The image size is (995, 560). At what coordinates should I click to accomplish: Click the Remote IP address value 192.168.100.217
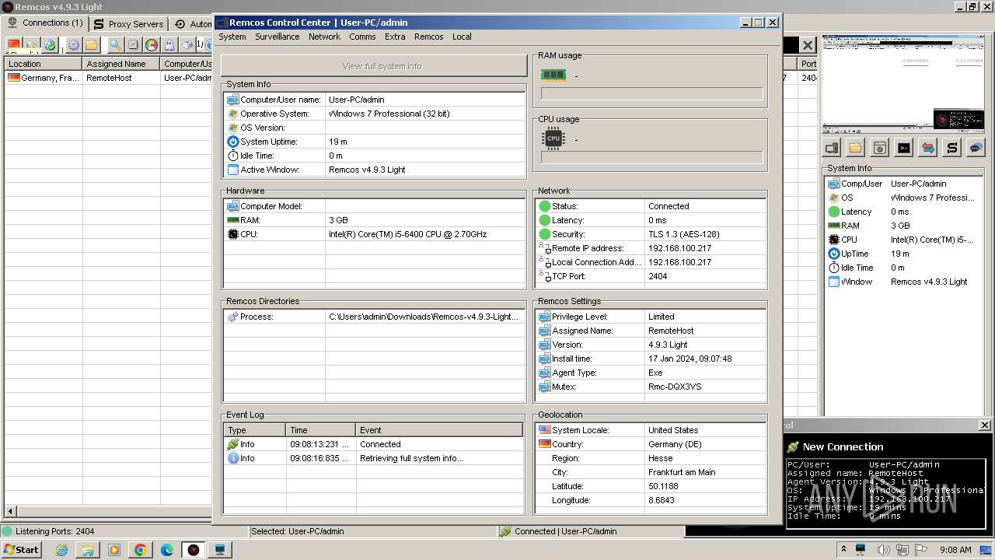point(679,248)
